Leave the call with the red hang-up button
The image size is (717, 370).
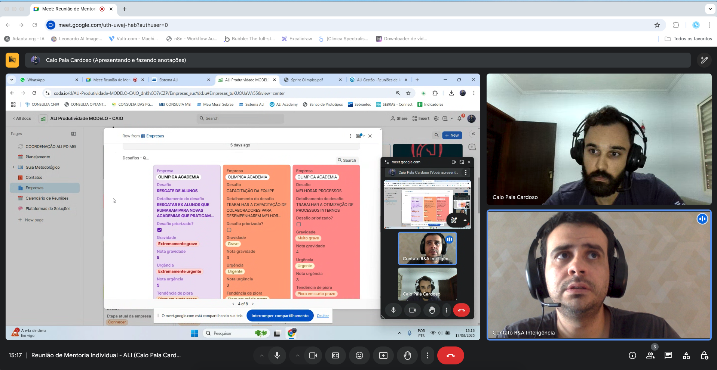451,355
